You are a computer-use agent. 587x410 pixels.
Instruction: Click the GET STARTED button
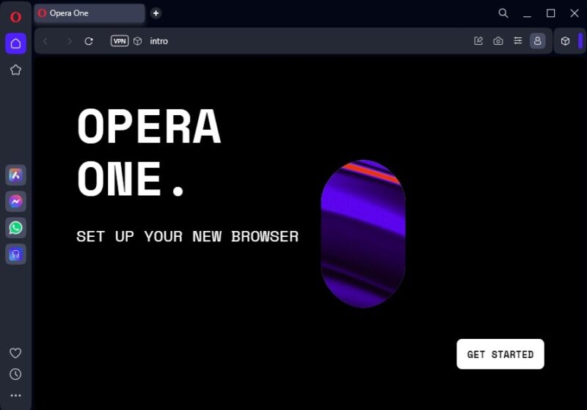click(500, 354)
